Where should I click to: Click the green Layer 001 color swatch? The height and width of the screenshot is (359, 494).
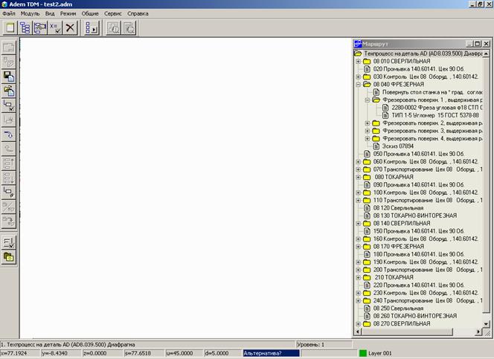pyautogui.click(x=363, y=352)
